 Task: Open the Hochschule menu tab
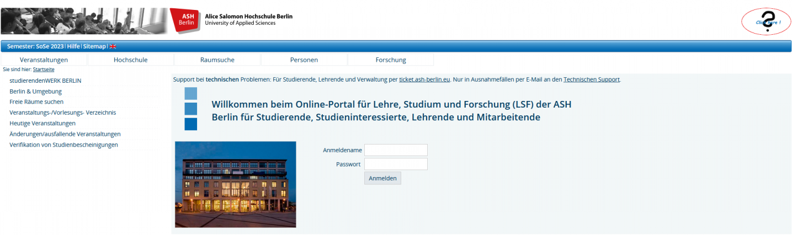(x=131, y=60)
